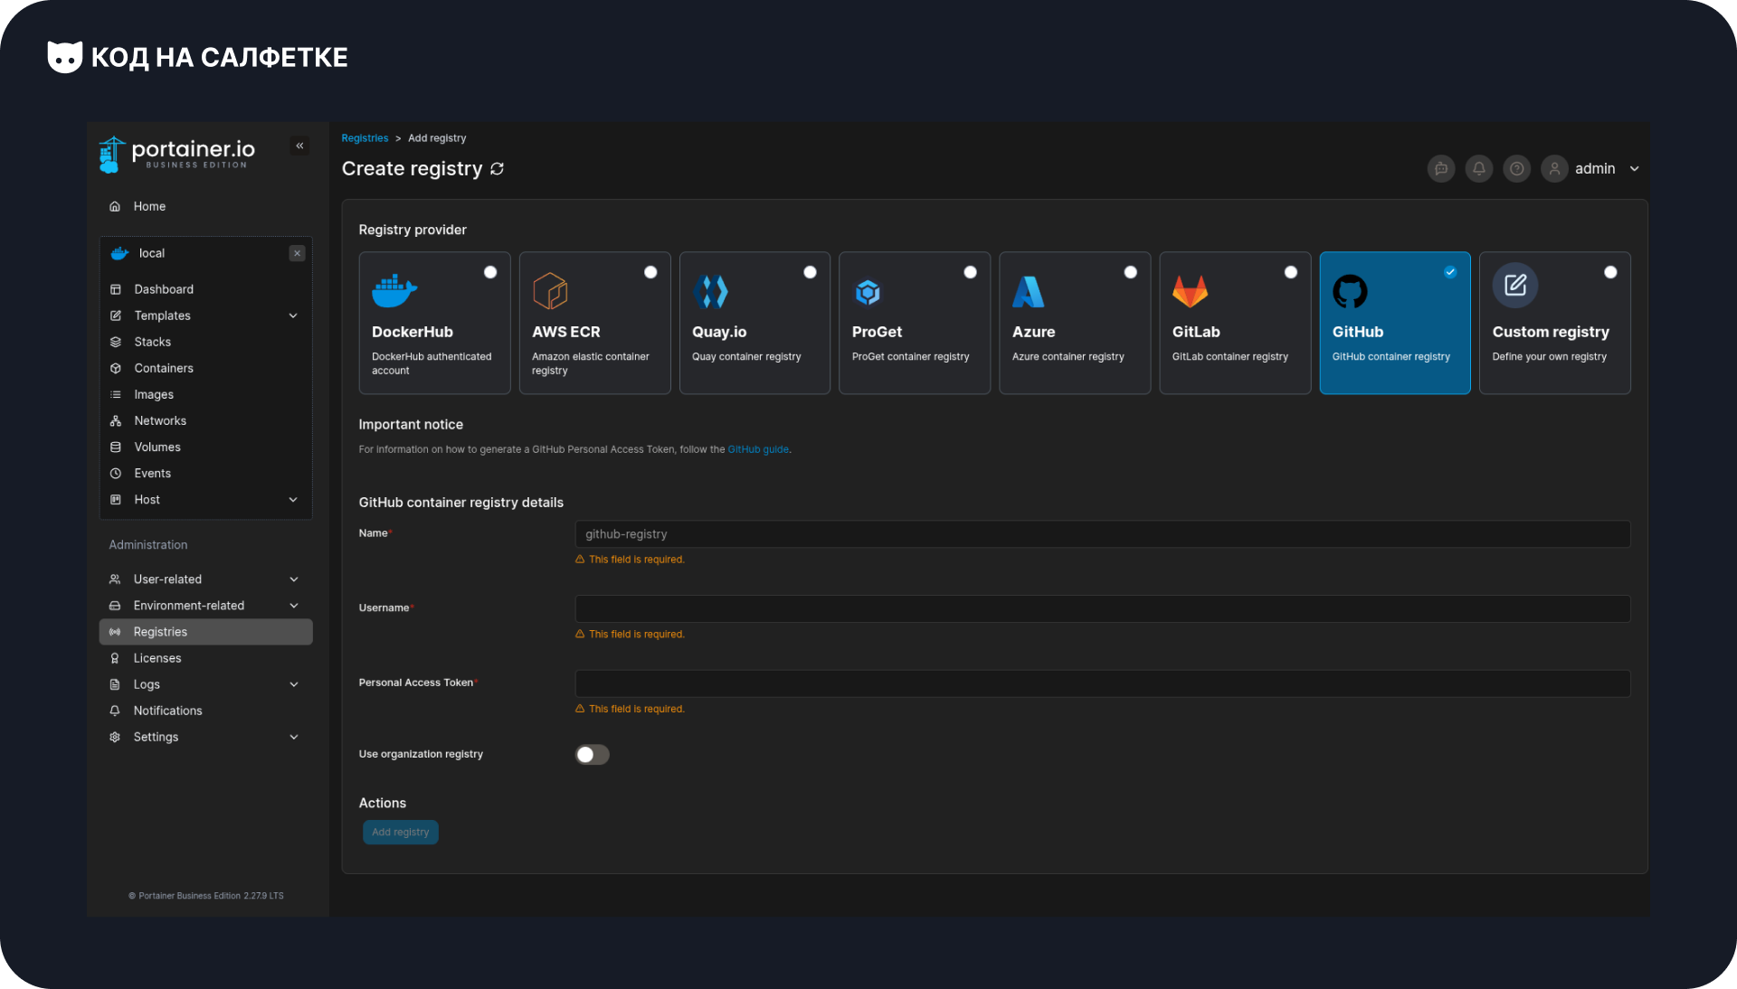Click the Add registry button
This screenshot has height=989, width=1737.
[401, 833]
